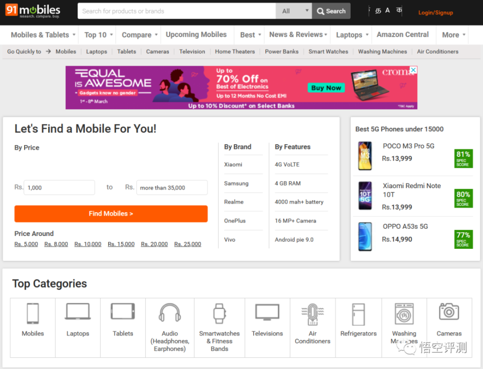Click Buy Now in the banner
Screen dimensions: 483x369
coord(326,88)
